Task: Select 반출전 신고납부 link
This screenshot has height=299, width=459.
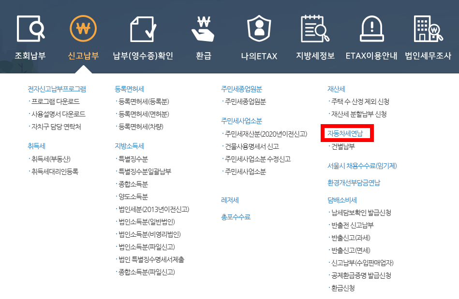Action: tap(353, 225)
